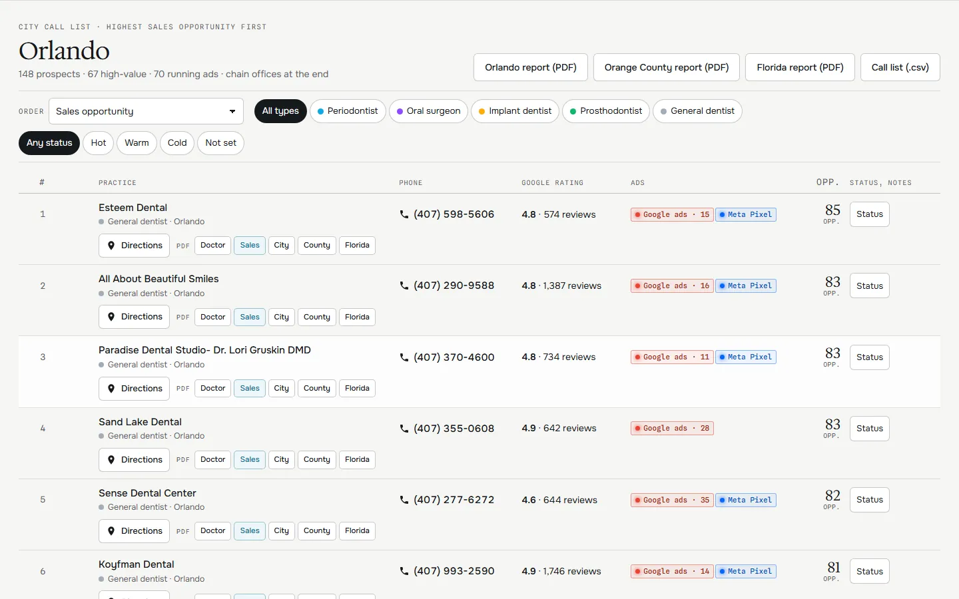
Task: Select the Any status filter
Action: click(x=49, y=143)
